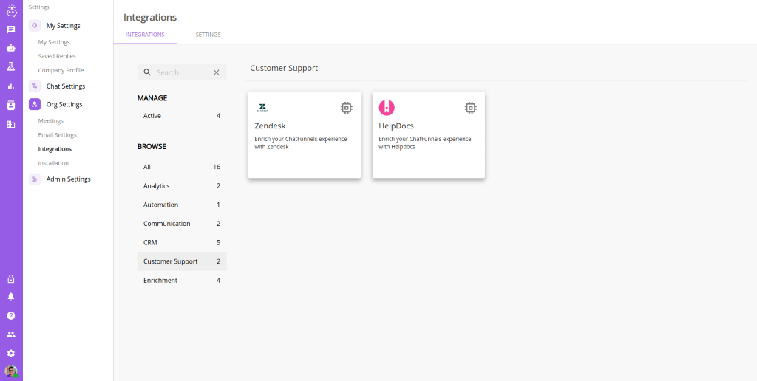Open Meetings settings
Image resolution: width=757 pixels, height=381 pixels.
tap(51, 120)
